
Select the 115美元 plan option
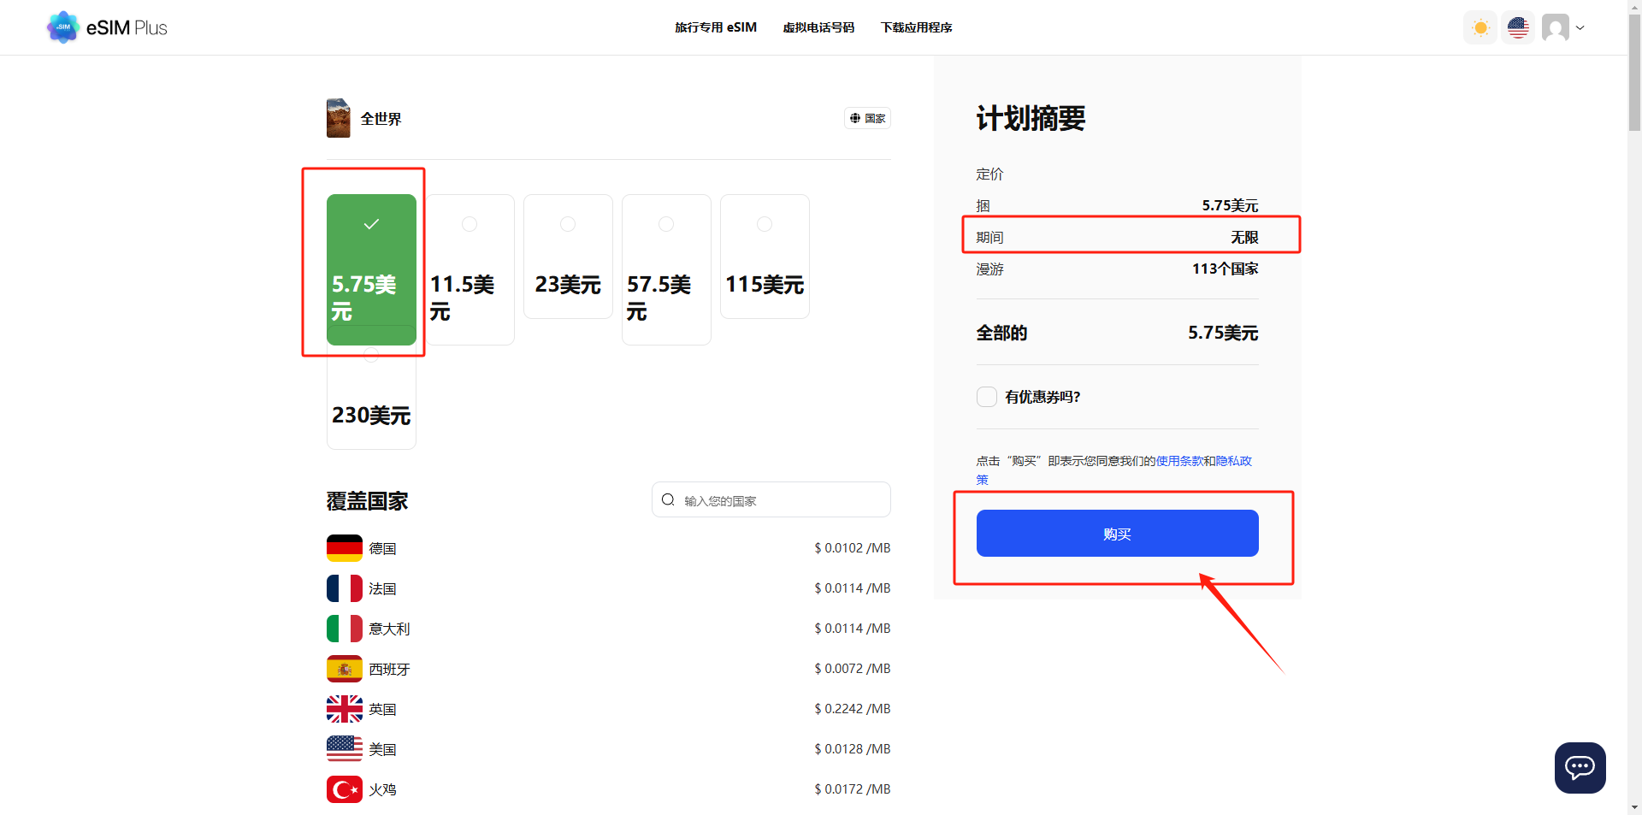coord(765,257)
